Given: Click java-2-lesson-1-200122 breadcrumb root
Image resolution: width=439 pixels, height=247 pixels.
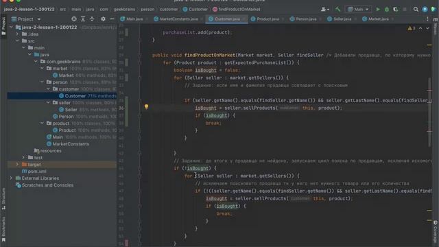Looking at the screenshot, I should pyautogui.click(x=29, y=9).
